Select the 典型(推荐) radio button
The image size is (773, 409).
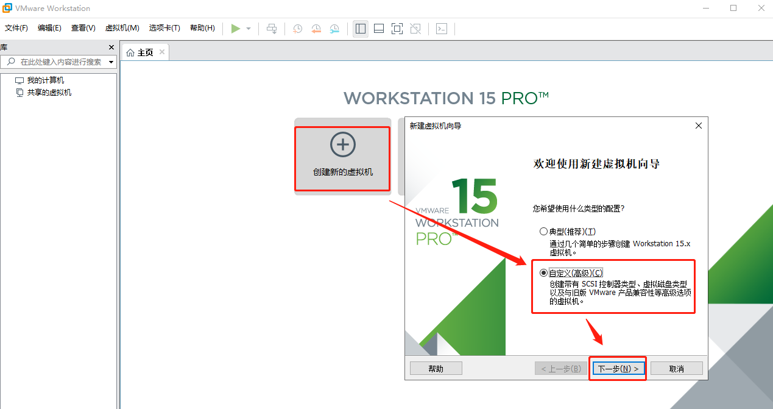[543, 232]
